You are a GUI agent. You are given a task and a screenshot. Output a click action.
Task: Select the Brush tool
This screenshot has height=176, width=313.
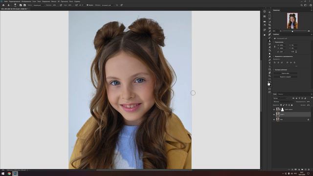[x=269, y=38]
